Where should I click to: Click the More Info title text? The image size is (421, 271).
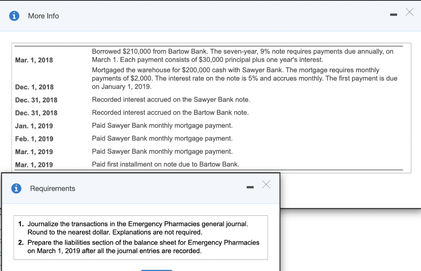(x=43, y=16)
